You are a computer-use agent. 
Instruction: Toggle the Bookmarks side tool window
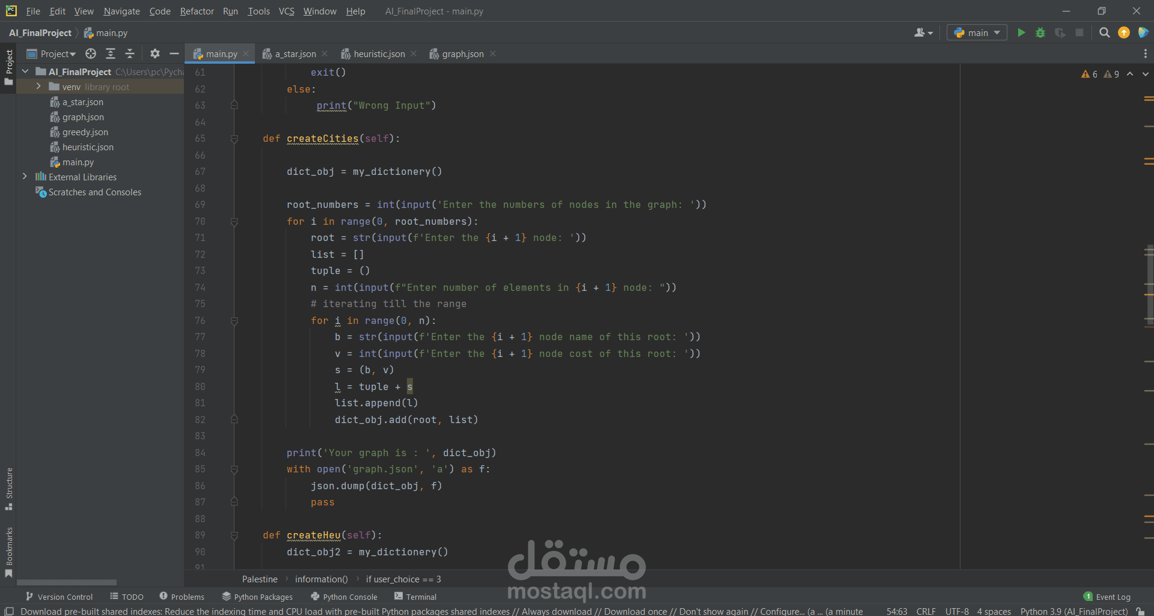click(x=8, y=552)
